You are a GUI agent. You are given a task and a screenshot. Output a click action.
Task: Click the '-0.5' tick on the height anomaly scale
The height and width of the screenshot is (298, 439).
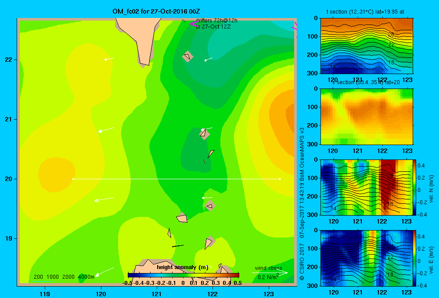pyautogui.click(x=127, y=283)
